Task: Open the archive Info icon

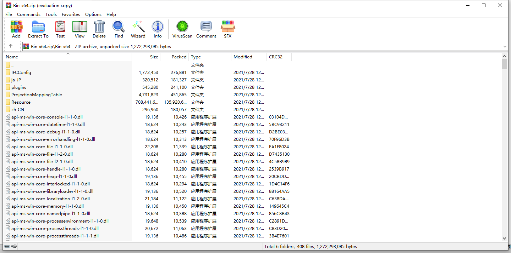Action: pyautogui.click(x=158, y=29)
